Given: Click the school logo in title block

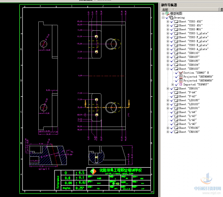Looking at the screenshot, I should 93,171.
